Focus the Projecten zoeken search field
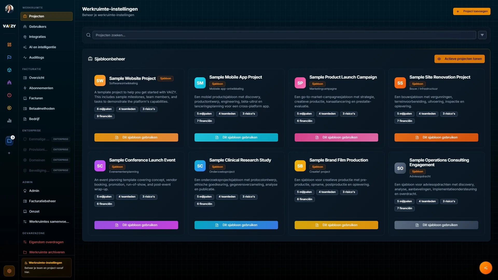 [284, 35]
